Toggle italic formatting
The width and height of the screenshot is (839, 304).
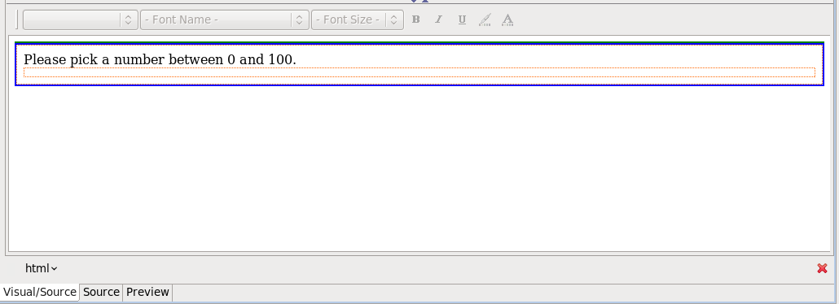[x=439, y=20]
